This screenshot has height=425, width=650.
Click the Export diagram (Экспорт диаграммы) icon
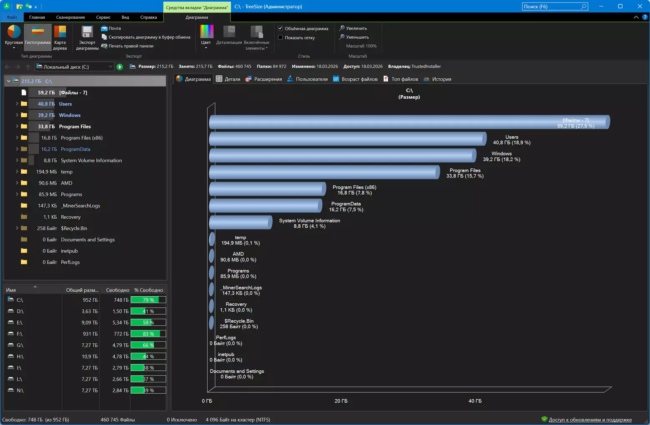(87, 32)
